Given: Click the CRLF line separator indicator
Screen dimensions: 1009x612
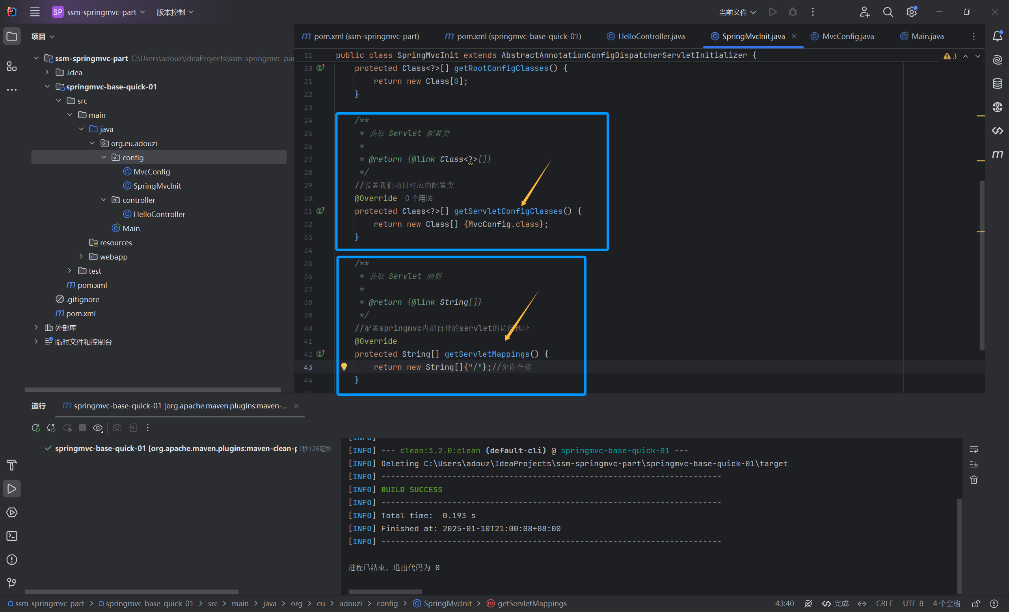Looking at the screenshot, I should 884,603.
